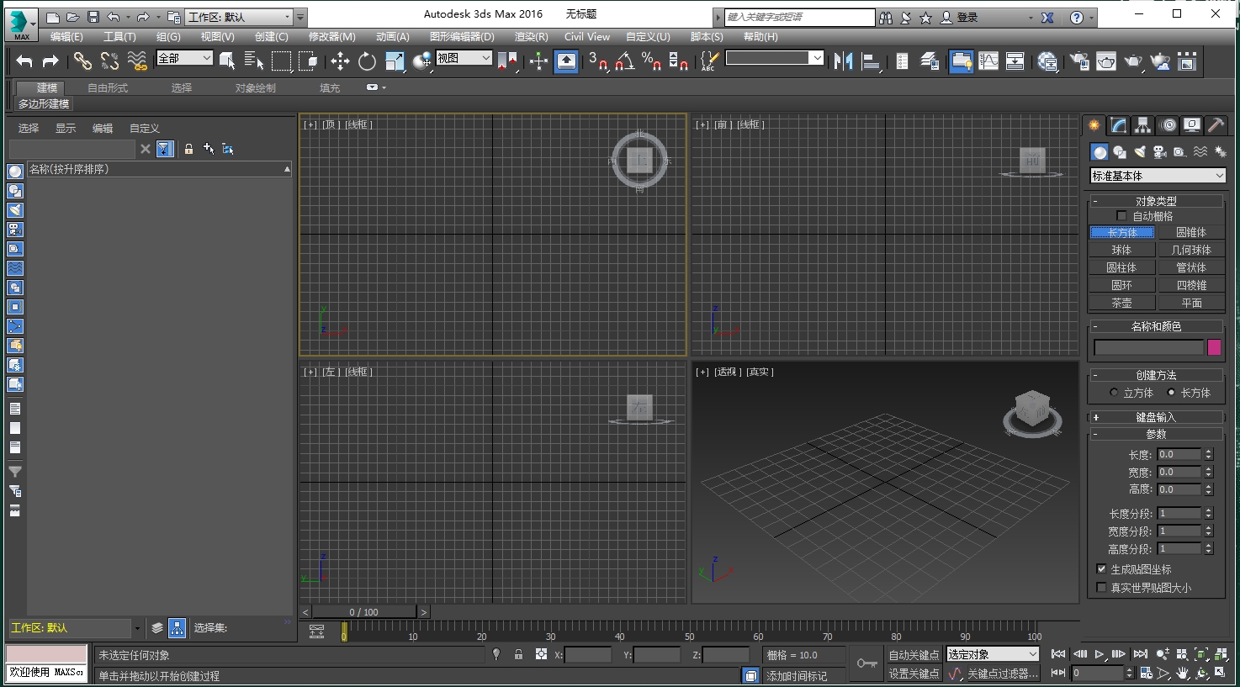Click the magenta object color swatch
Viewport: 1240px width, 687px height.
[x=1214, y=347]
